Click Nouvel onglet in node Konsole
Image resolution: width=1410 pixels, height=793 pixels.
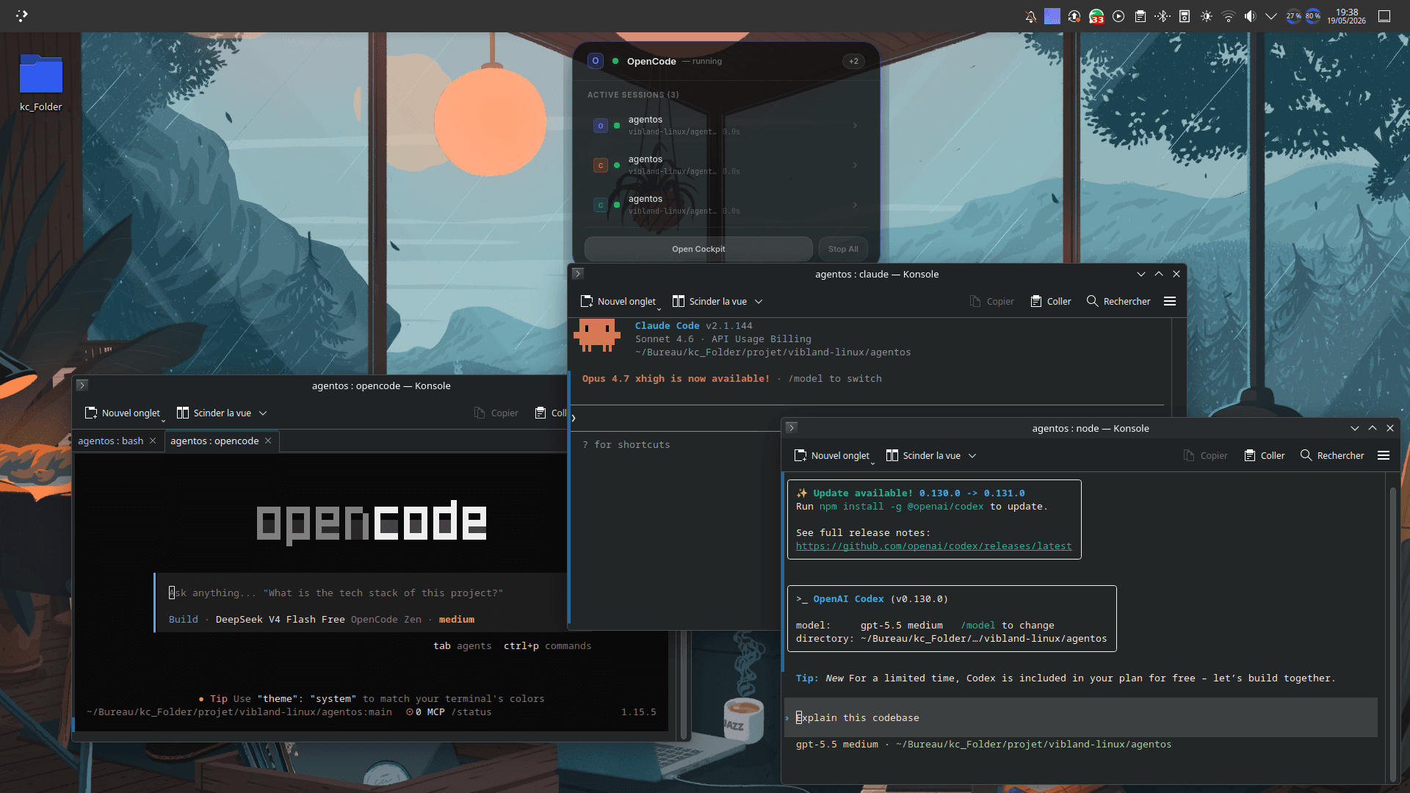point(832,456)
